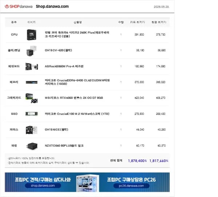Viewport: 218px width, 197px height.
Task: Click the motherboard card price 180,960
Action: pos(139,66)
